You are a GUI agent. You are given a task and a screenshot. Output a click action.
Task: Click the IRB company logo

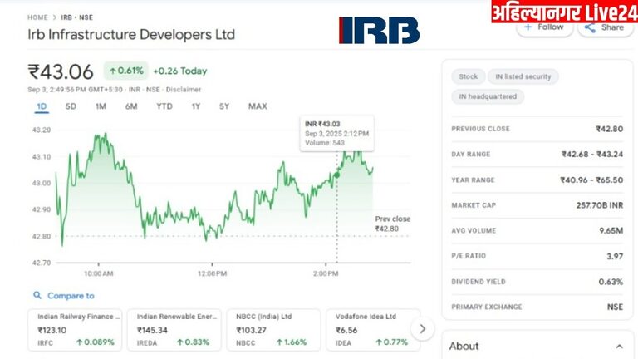click(379, 30)
